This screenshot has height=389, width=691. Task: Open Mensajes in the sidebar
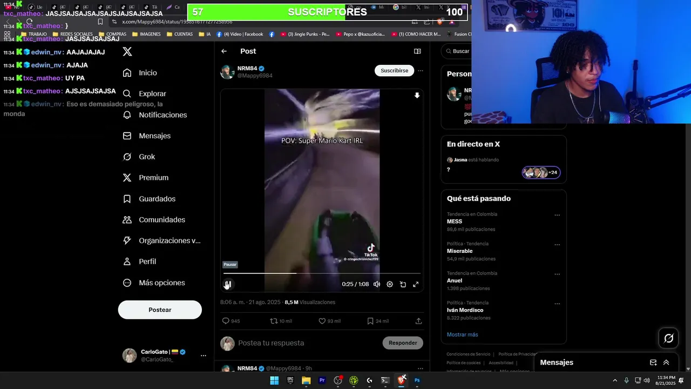(147, 136)
